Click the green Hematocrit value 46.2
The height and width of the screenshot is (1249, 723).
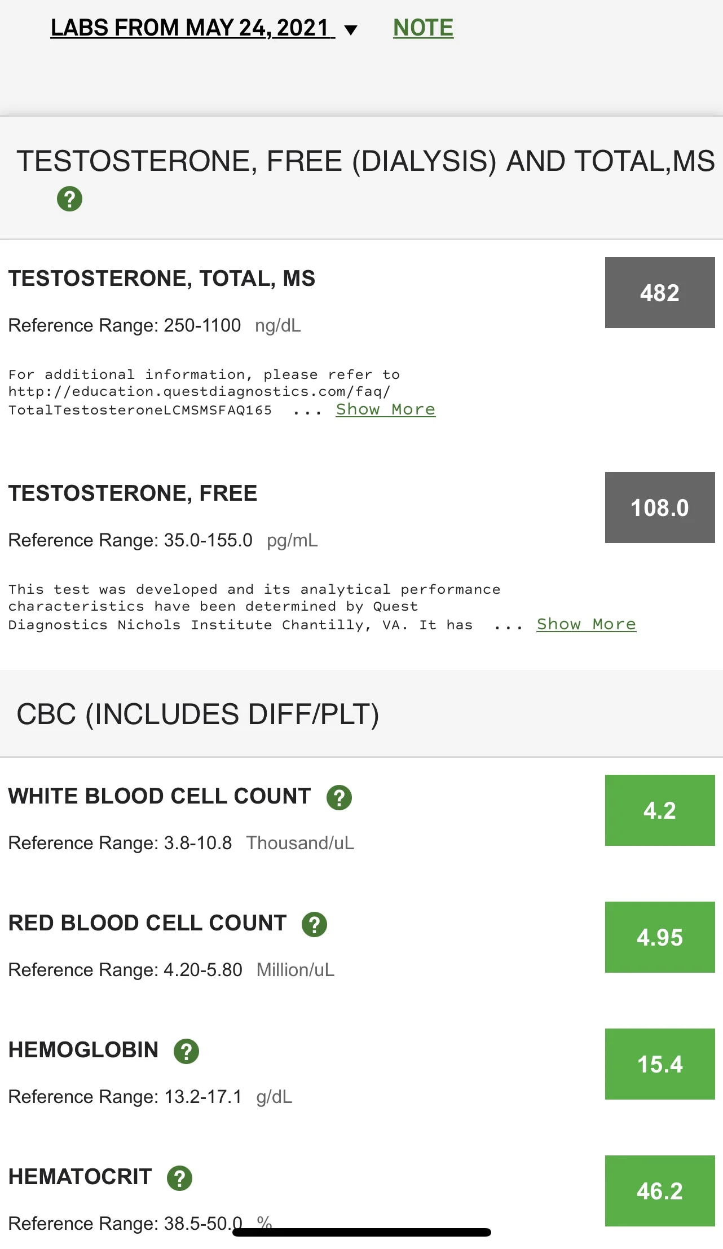(x=660, y=1191)
